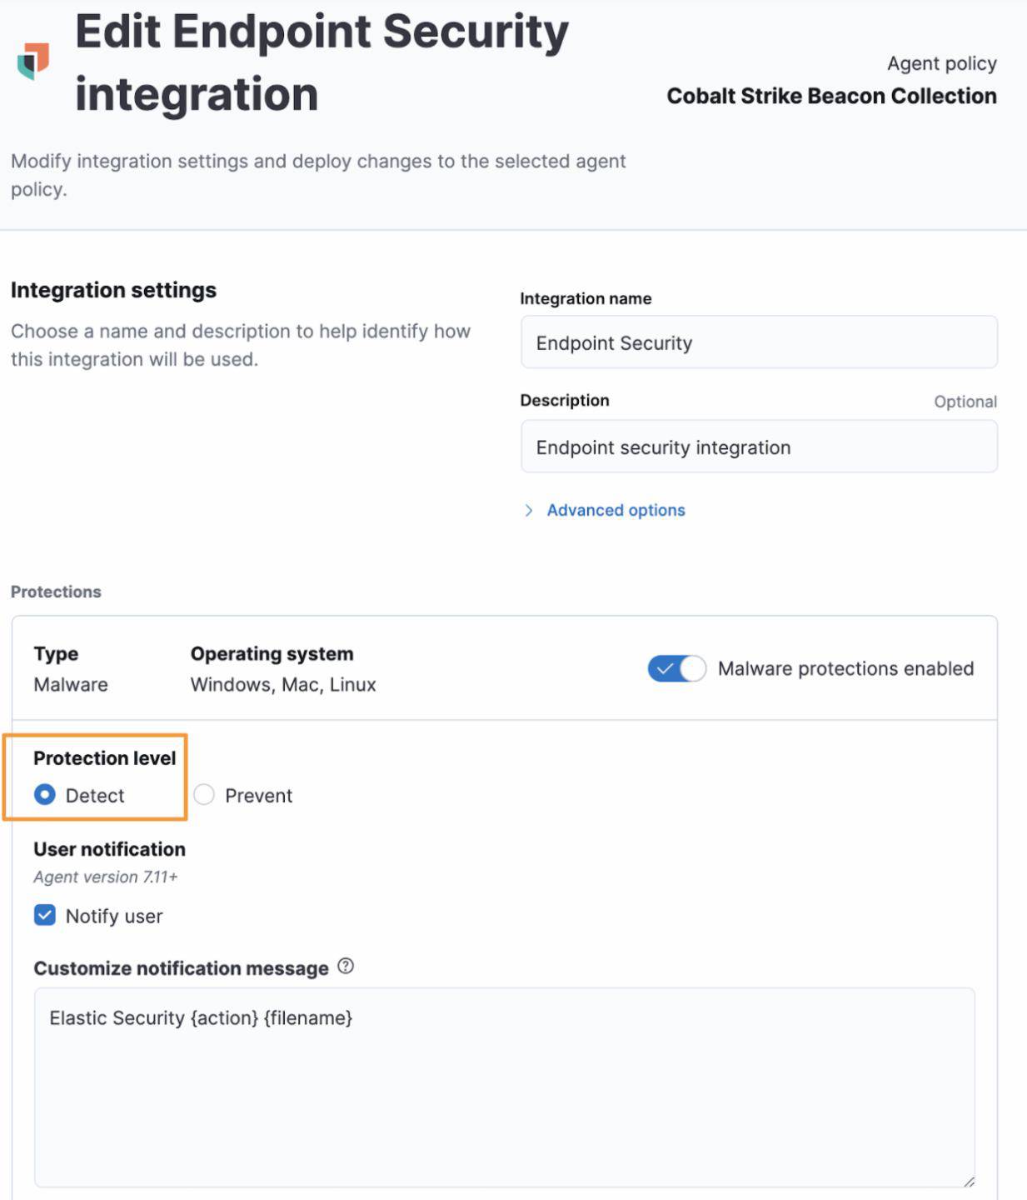Open the Cobalt Strike Beacon Collection policy
The image size is (1027, 1200).
pos(831,97)
